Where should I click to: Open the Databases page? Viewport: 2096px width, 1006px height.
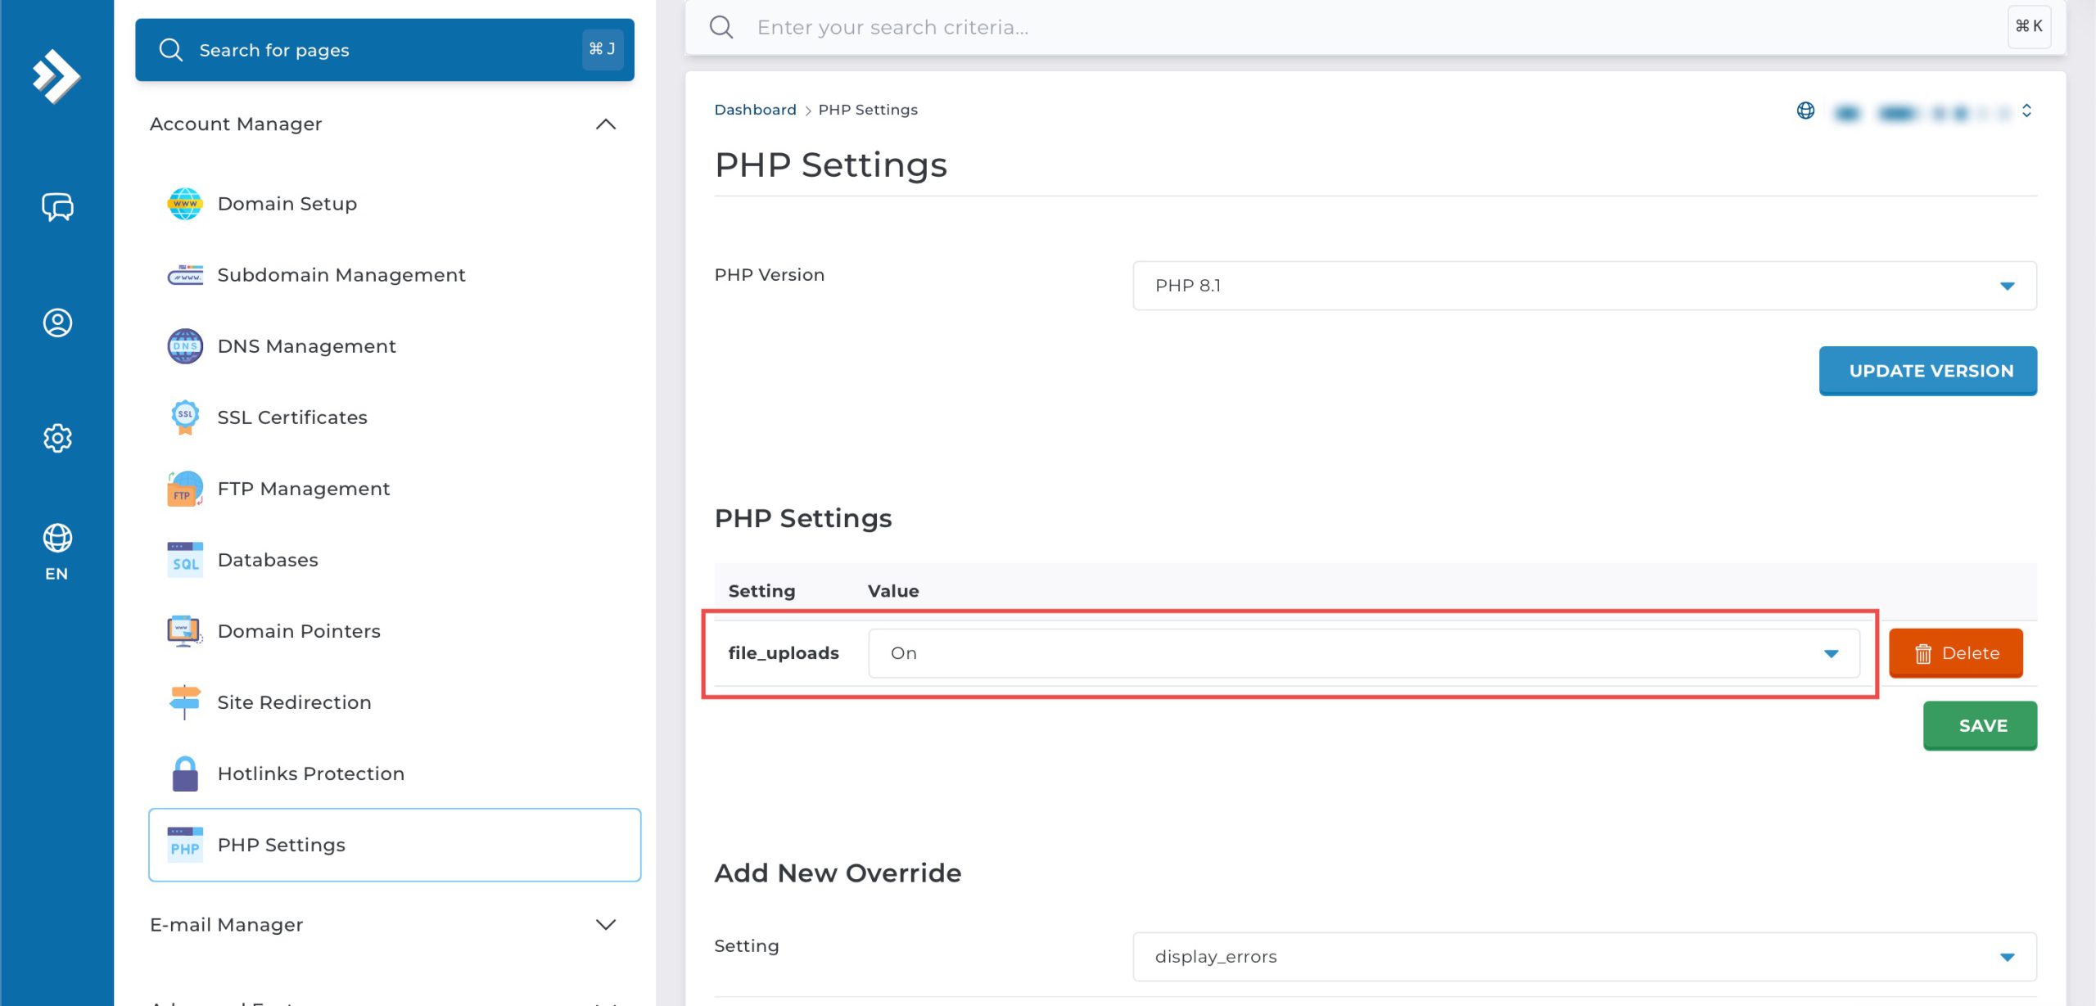(x=267, y=560)
